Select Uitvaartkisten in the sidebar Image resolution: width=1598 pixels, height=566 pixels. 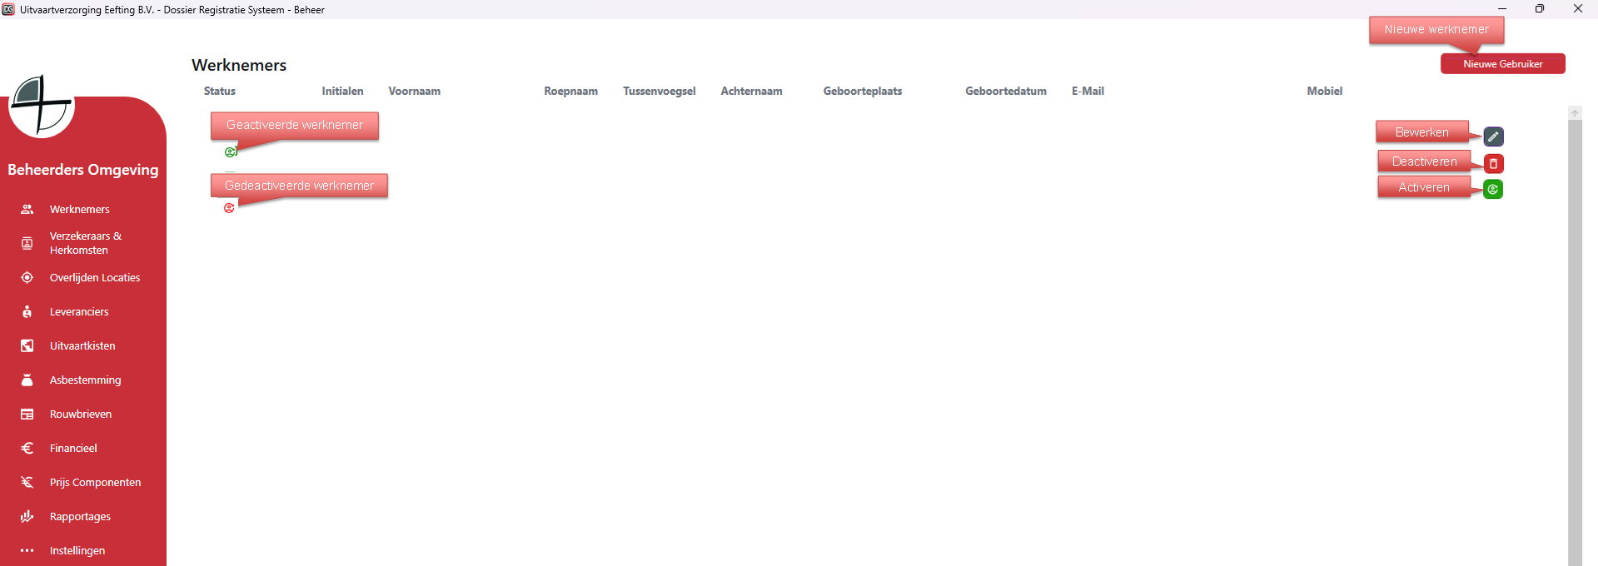82,346
